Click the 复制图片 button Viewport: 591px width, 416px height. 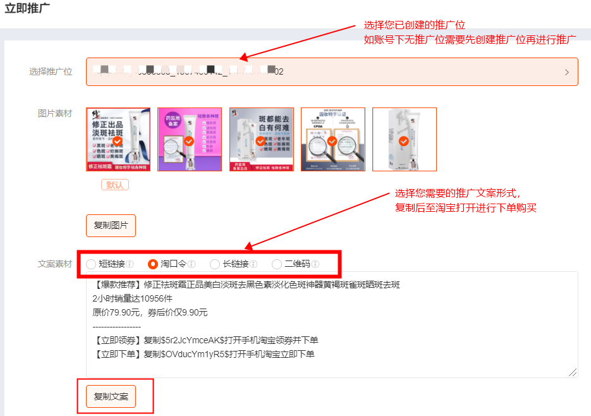point(111,226)
